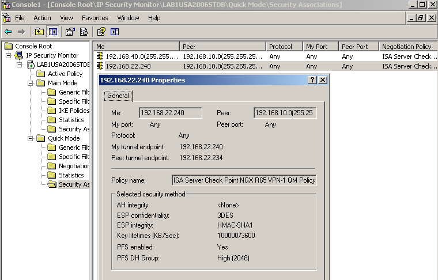Sort list by the Me column header
The width and height of the screenshot is (438, 280).
[x=137, y=46]
